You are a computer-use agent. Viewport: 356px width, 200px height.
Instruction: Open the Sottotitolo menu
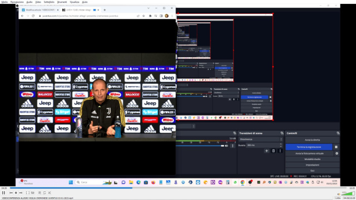click(49, 2)
